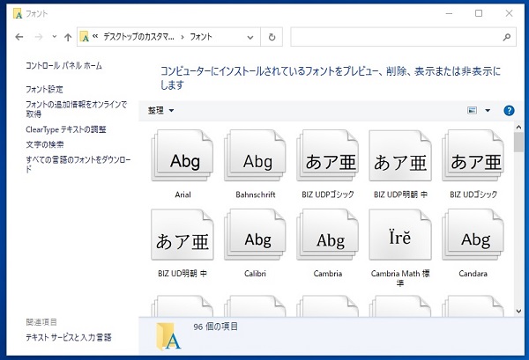
Task: Open フォントの追加情報をオンラインで取得 link
Action: coord(76,109)
